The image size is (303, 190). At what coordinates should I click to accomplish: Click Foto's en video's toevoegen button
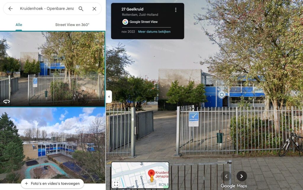(x=52, y=183)
